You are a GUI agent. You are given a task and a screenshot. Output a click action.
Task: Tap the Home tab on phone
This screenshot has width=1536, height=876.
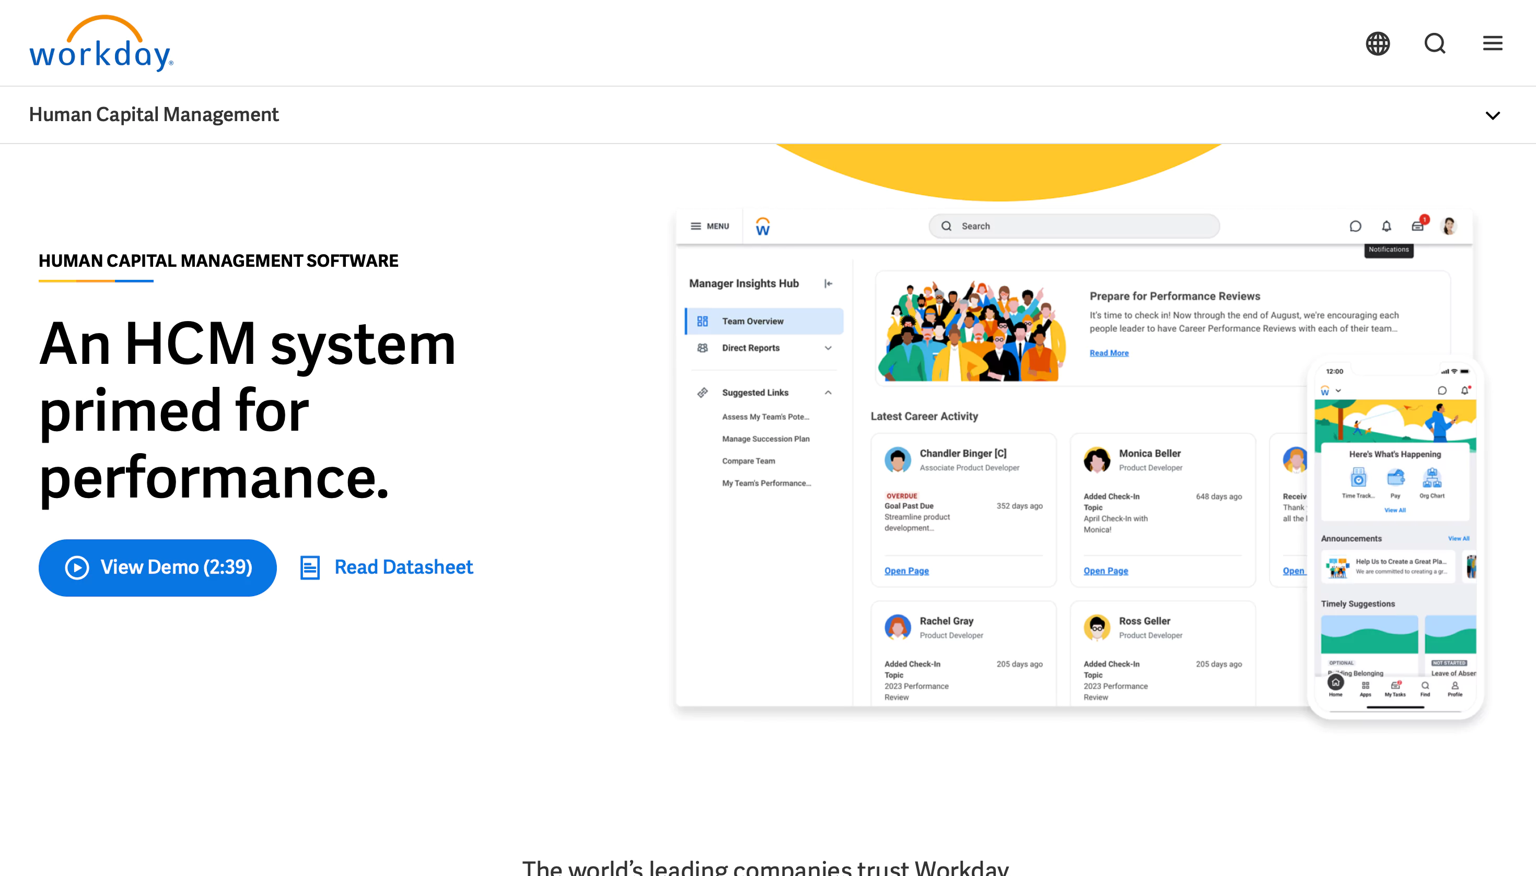(1335, 686)
